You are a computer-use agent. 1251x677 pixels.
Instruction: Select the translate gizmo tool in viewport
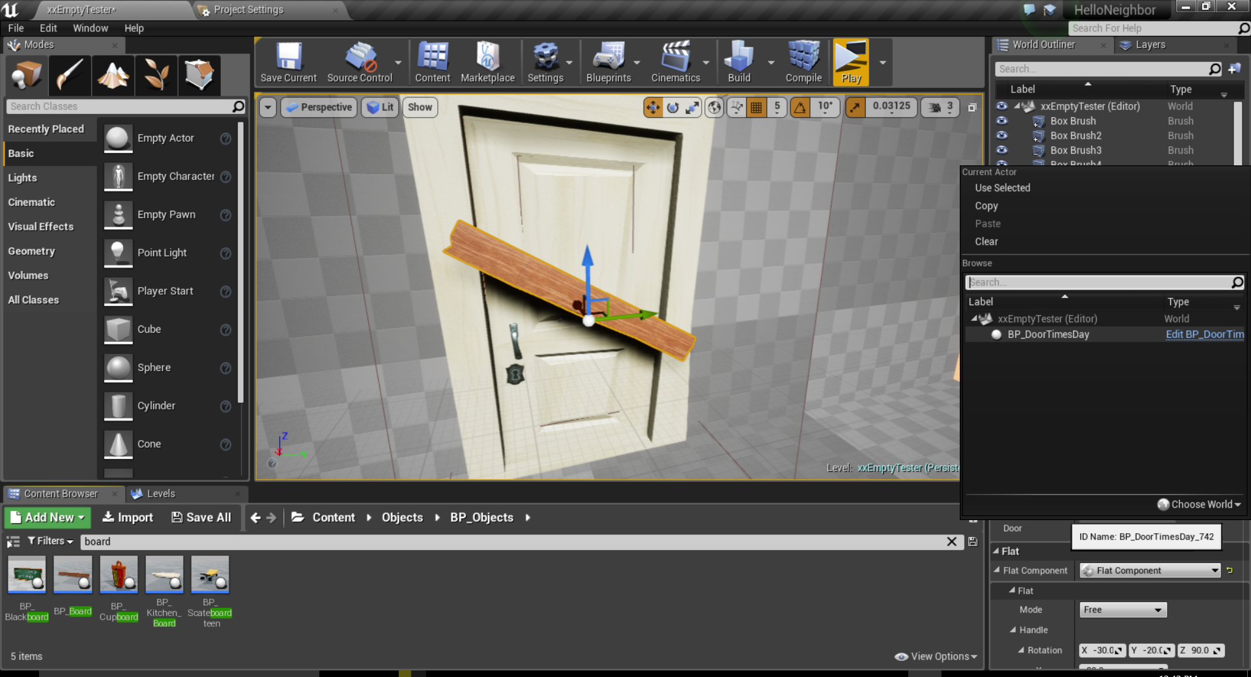[x=652, y=107]
